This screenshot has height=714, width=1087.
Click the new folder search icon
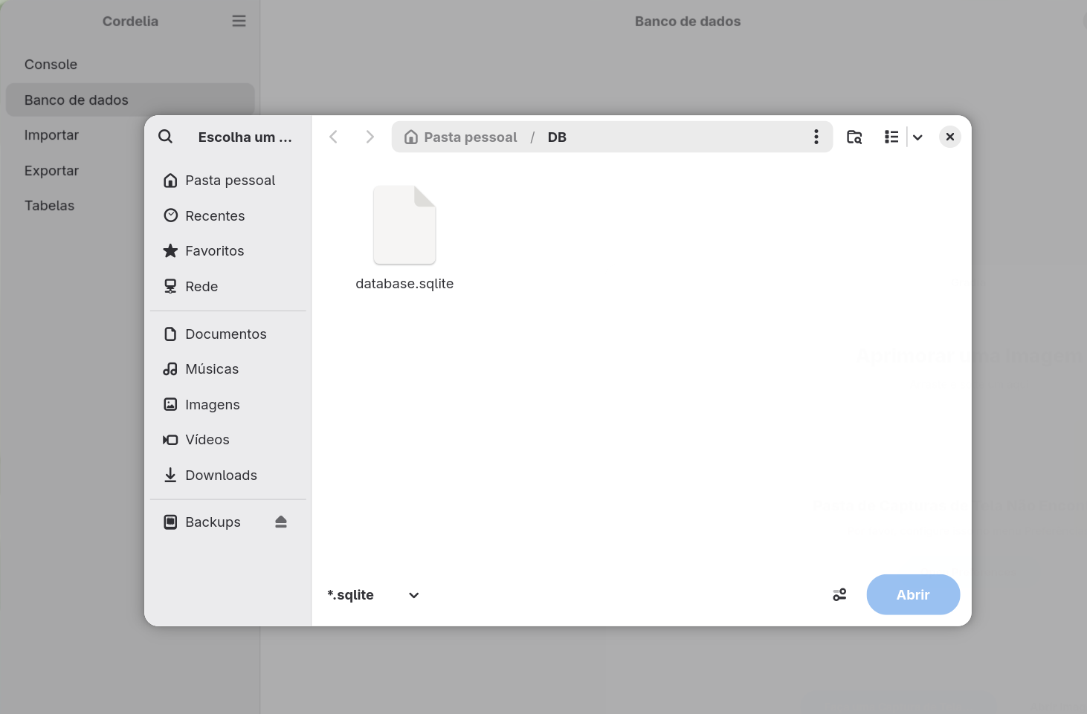coord(854,137)
